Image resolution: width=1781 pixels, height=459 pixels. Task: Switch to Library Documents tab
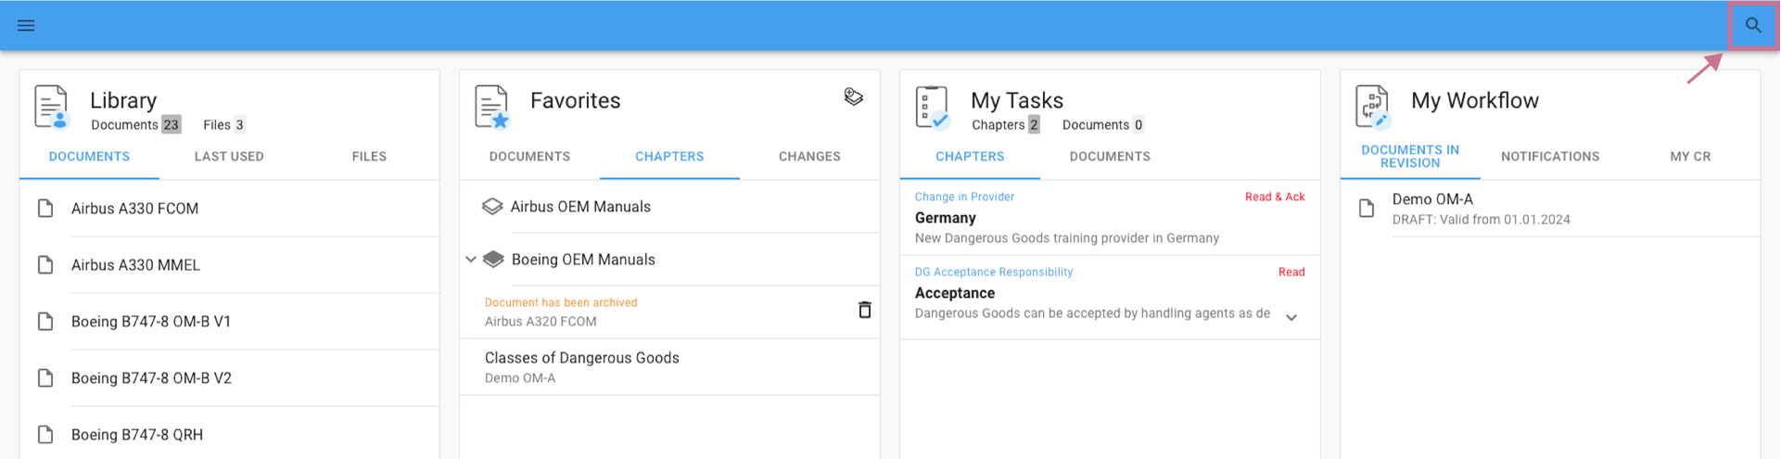[89, 157]
